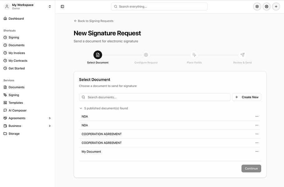Open Signing shortcut with clock icon
The width and height of the screenshot is (284, 187).
tap(27, 37)
